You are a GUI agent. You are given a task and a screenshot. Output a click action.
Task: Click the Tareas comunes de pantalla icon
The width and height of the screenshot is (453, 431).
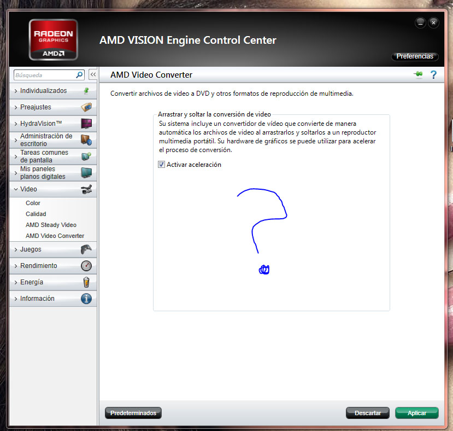click(86, 156)
